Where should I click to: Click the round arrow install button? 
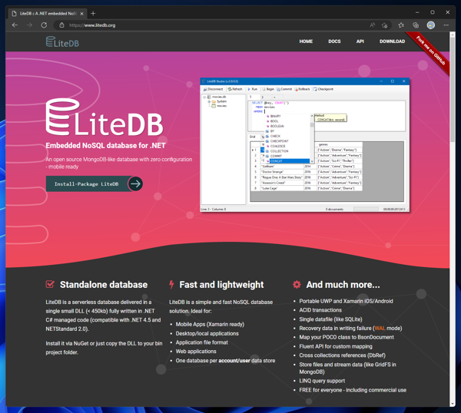(135, 184)
